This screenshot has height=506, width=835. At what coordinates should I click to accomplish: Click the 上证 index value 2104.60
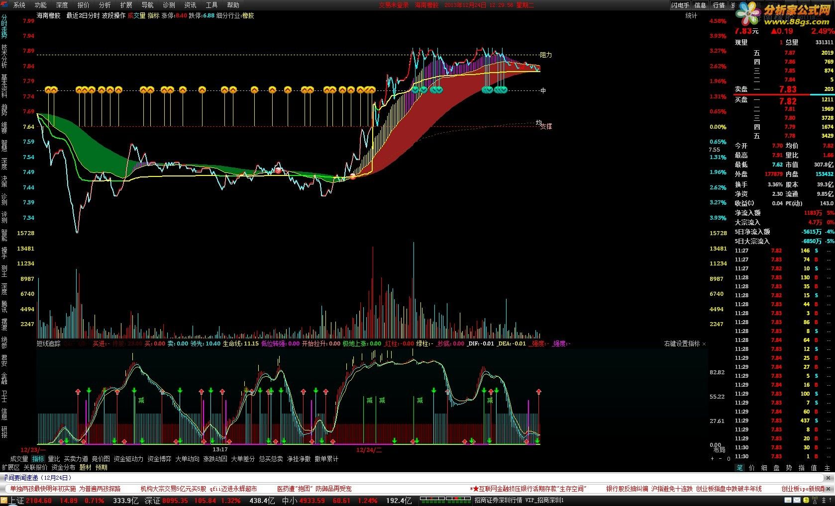(x=39, y=501)
